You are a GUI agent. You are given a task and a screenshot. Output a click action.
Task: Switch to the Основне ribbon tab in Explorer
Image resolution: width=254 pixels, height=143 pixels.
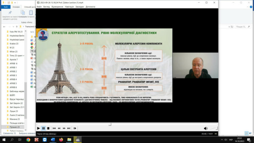point(16,7)
